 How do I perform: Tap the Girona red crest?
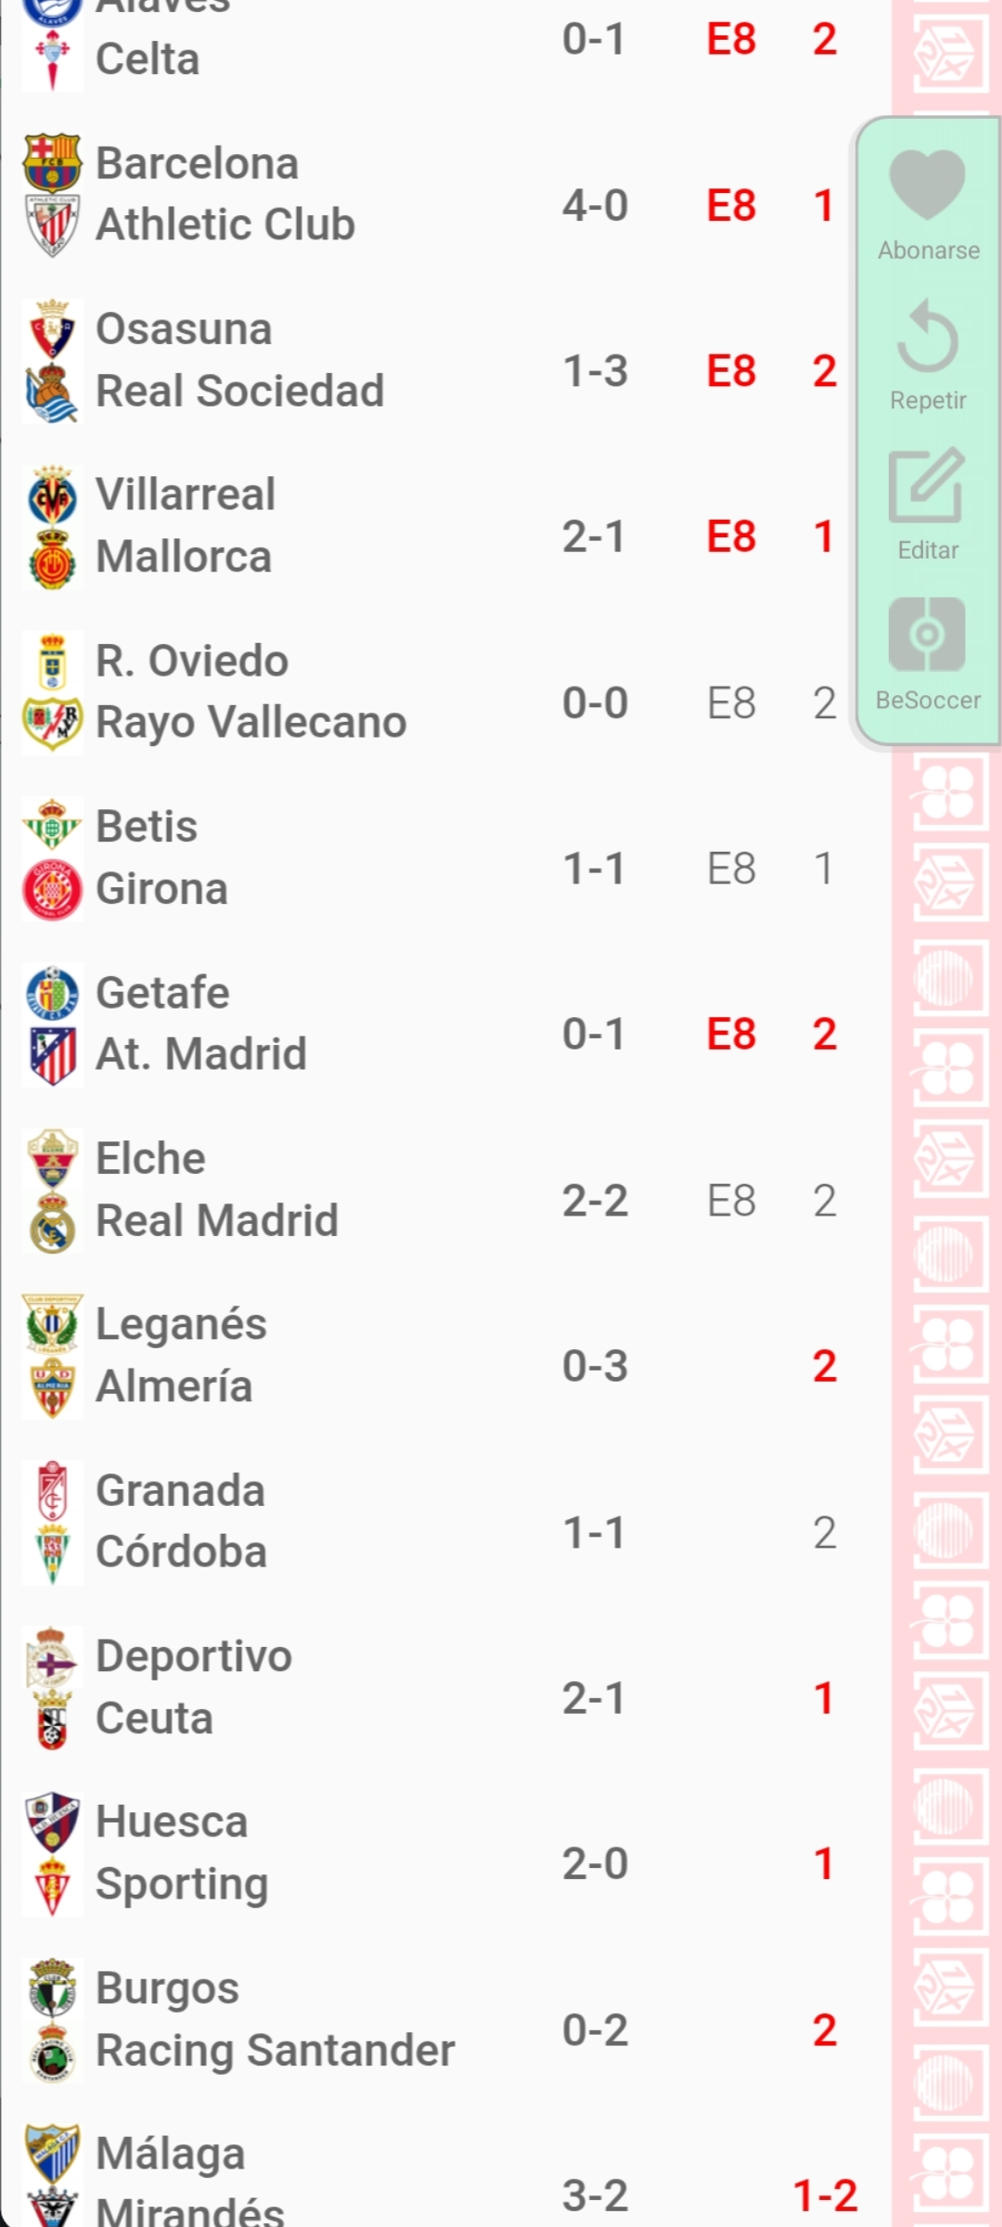click(52, 889)
